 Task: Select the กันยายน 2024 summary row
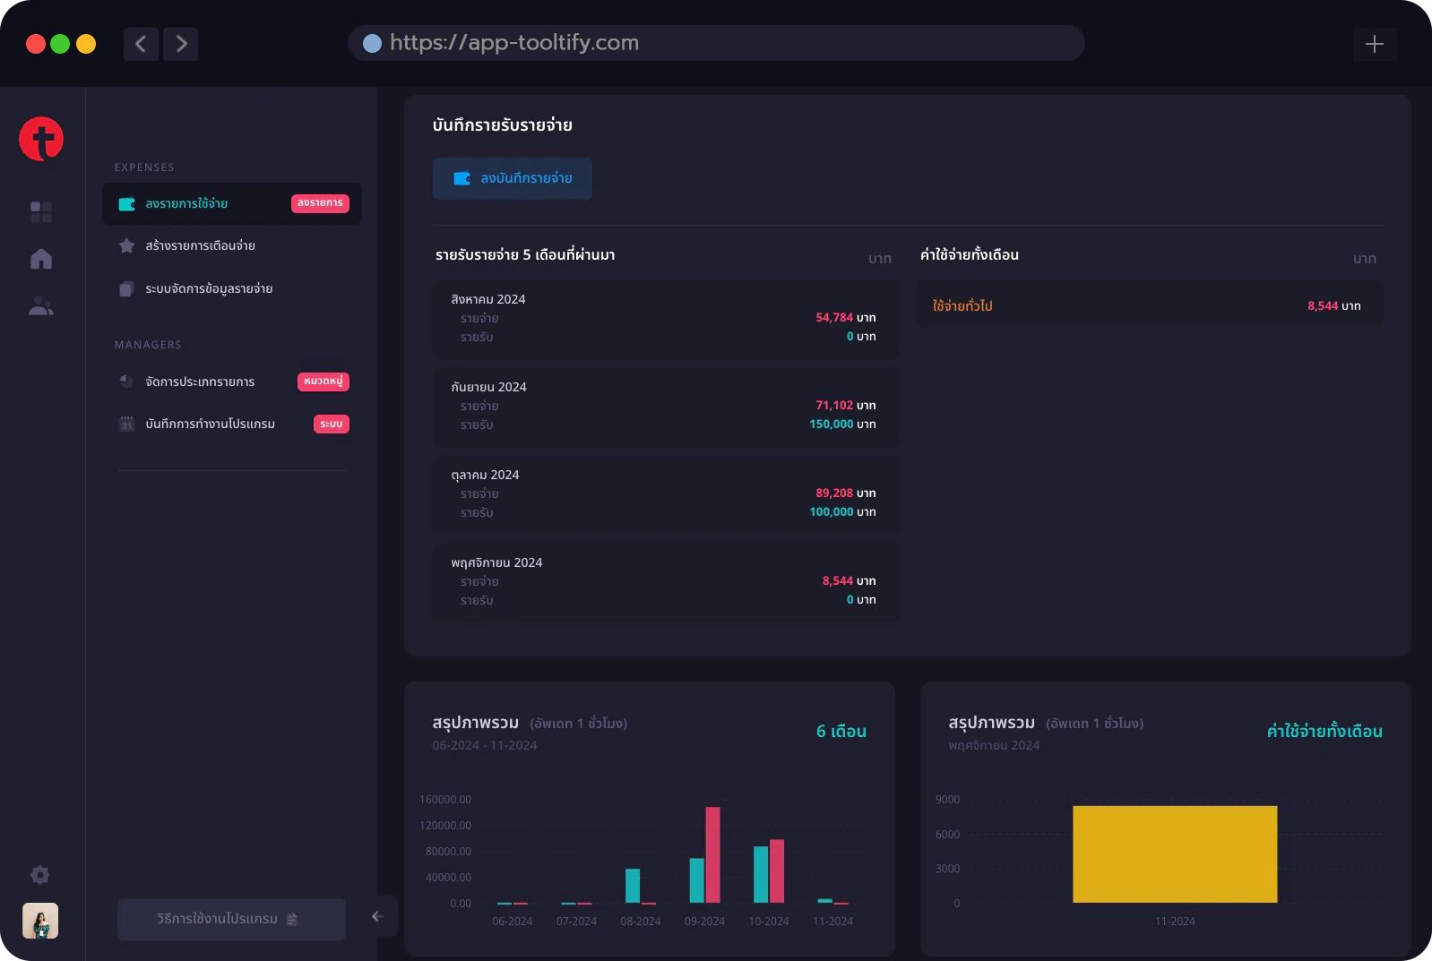tap(666, 408)
